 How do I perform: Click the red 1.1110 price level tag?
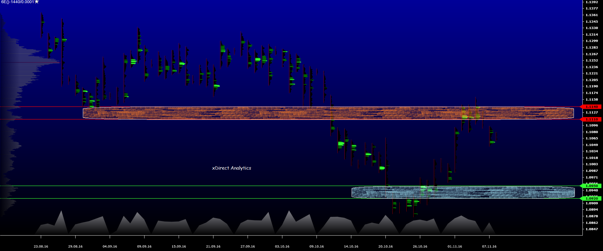click(x=591, y=120)
